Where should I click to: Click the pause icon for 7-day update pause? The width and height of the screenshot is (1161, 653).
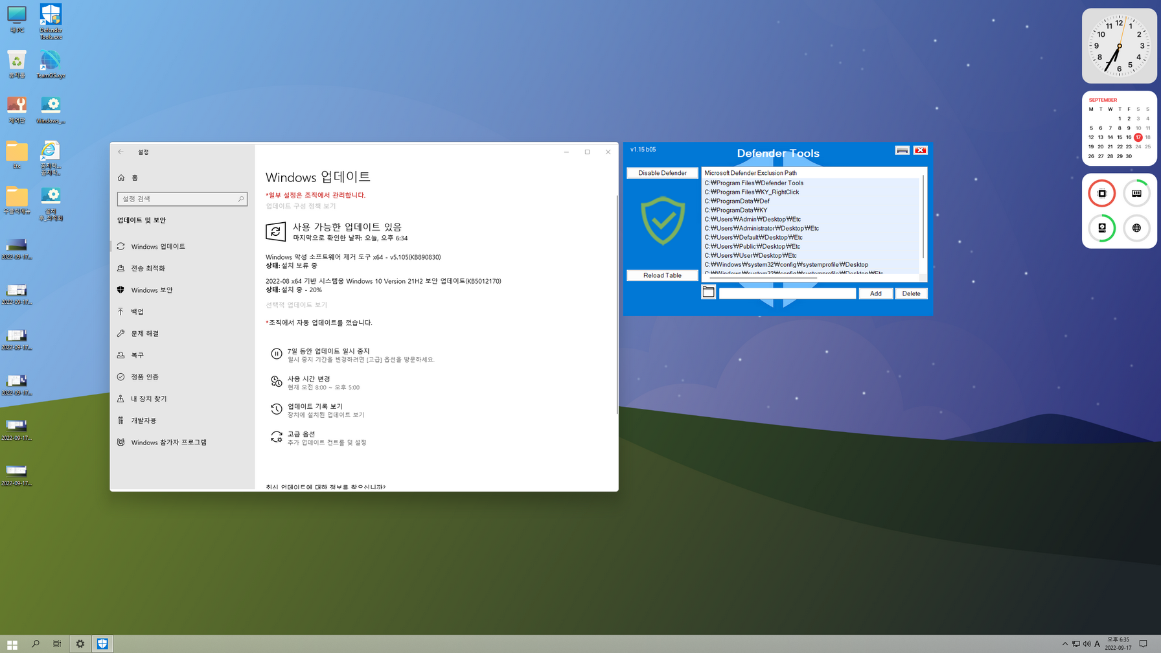(x=276, y=354)
